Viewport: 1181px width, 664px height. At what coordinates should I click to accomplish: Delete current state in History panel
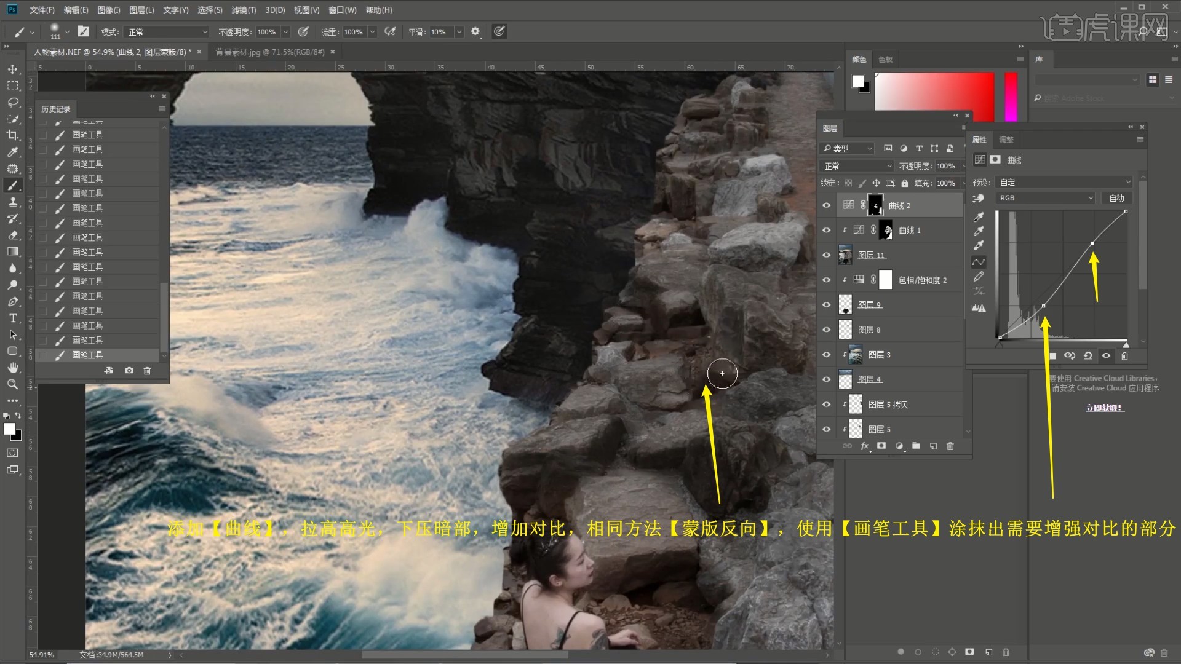tap(147, 371)
